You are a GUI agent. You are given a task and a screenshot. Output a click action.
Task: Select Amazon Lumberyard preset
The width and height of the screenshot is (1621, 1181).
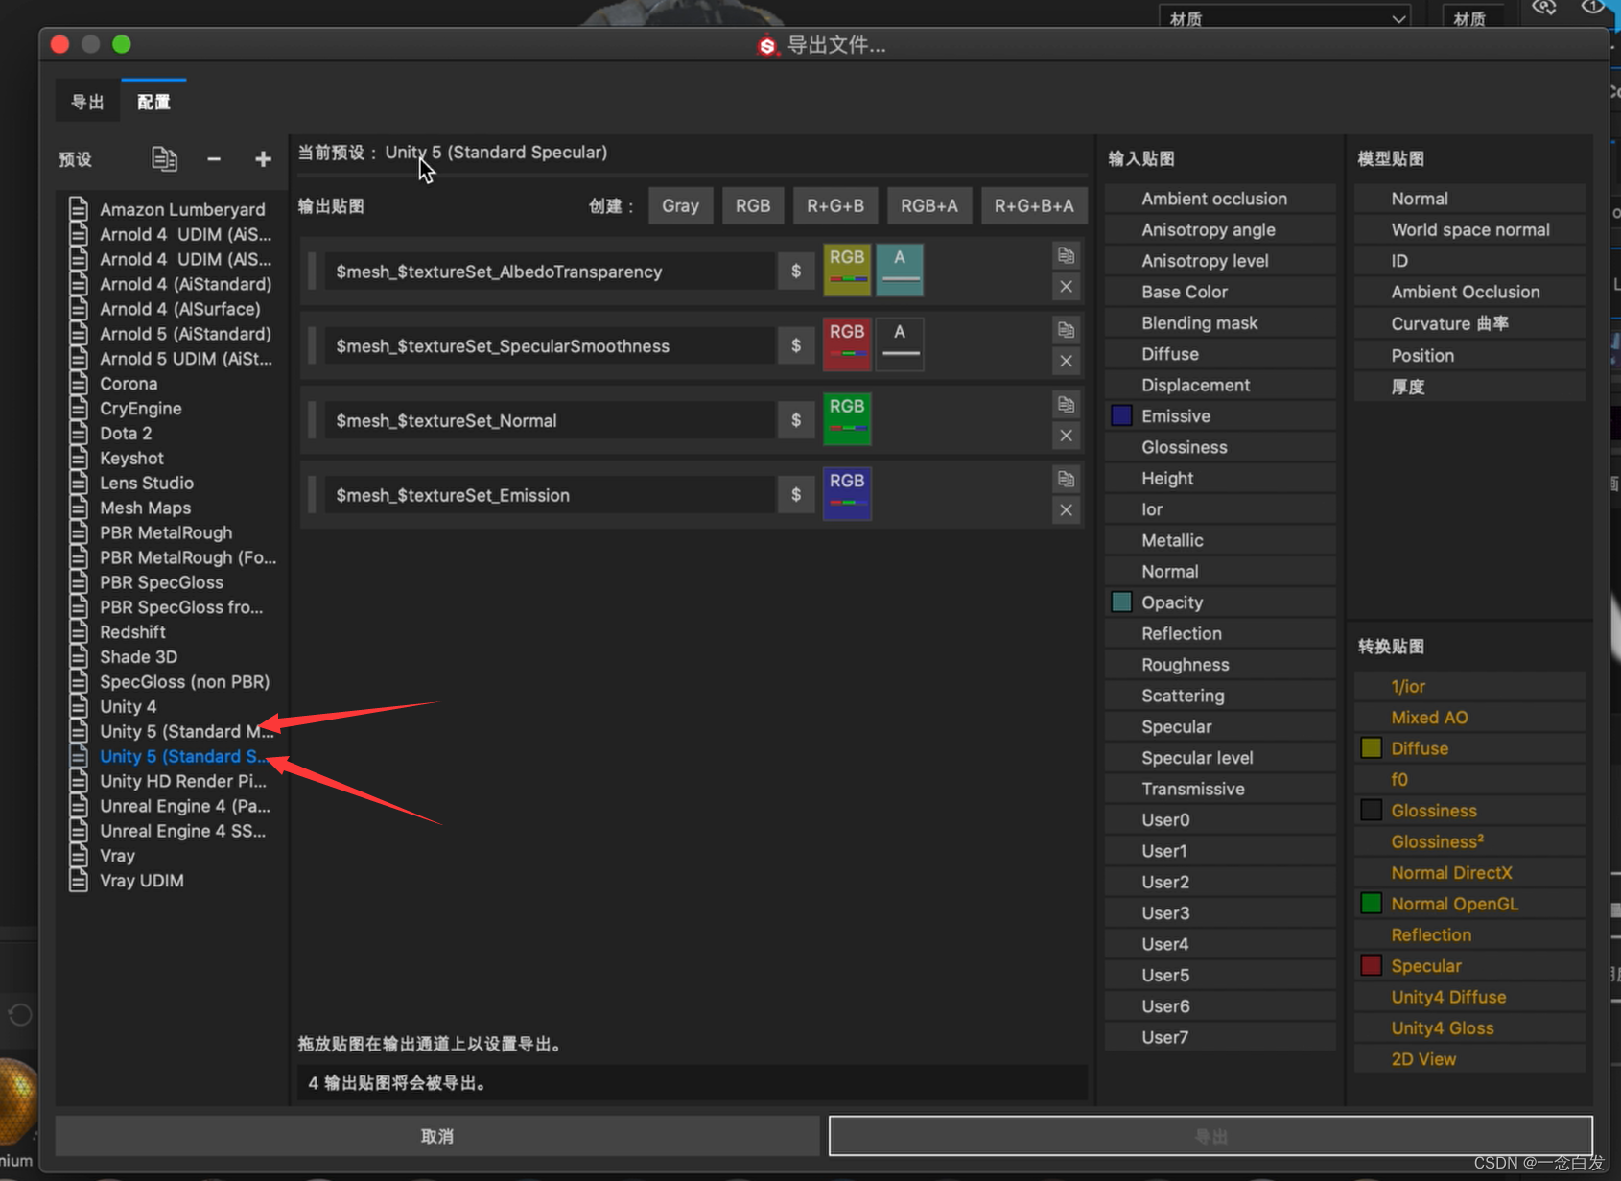(172, 209)
